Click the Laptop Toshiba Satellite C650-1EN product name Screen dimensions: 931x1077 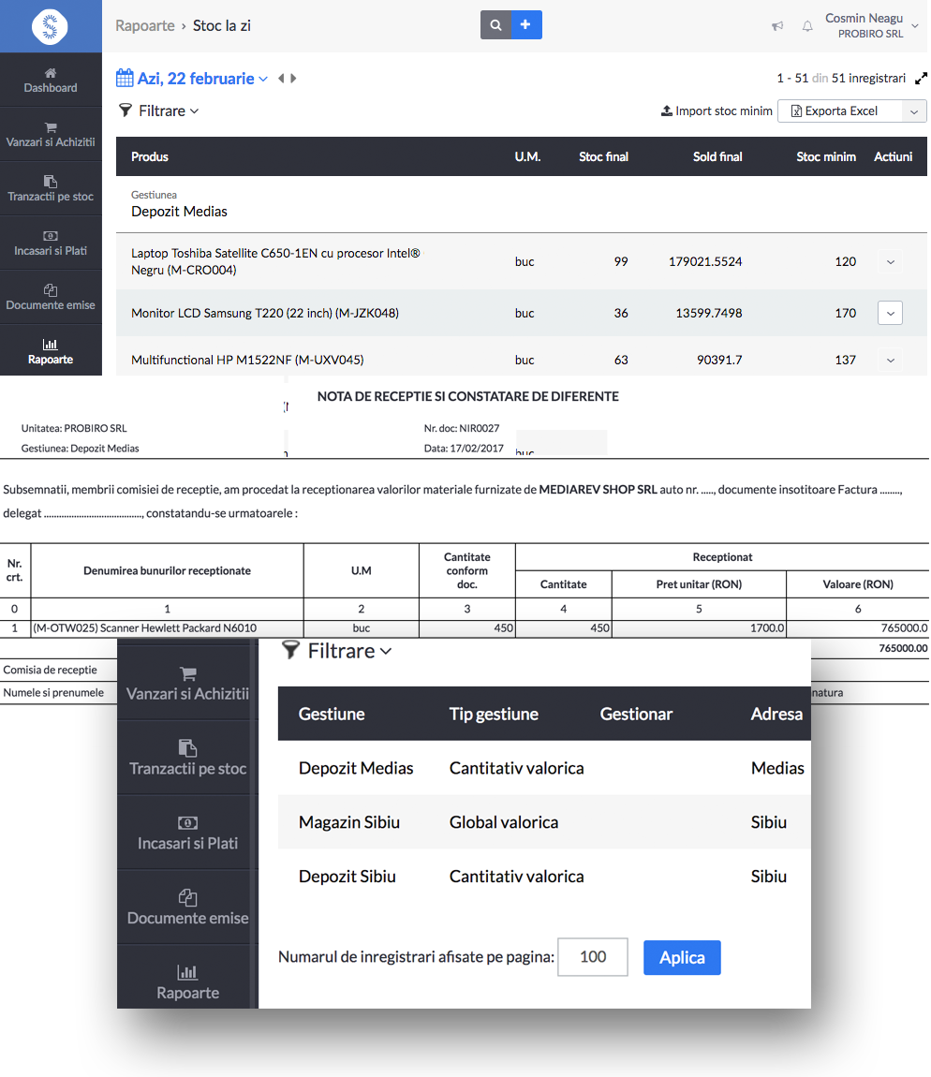coord(275,261)
